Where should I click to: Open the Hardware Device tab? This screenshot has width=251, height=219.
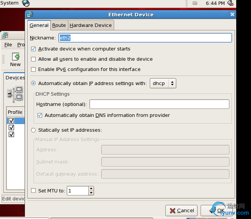click(x=91, y=25)
